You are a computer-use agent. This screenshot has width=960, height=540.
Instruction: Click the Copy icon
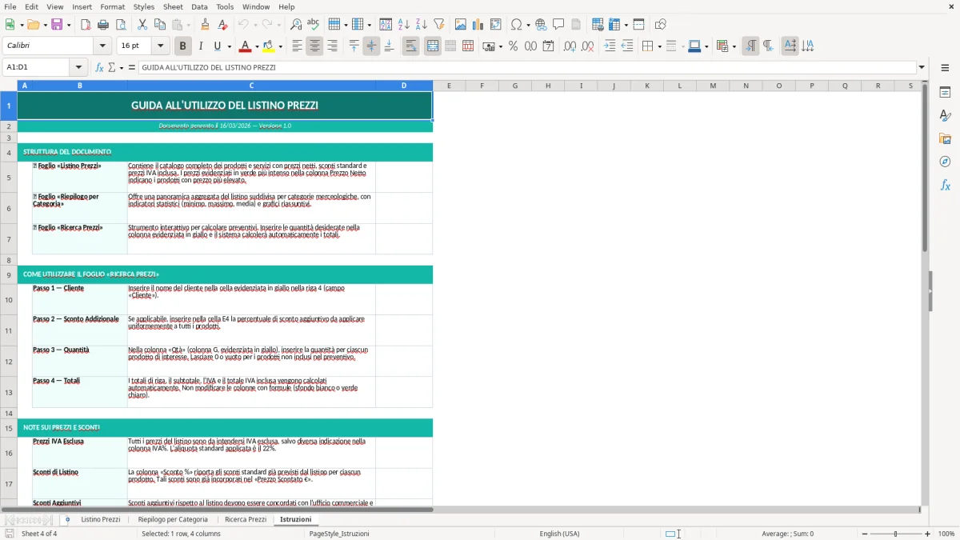click(160, 25)
